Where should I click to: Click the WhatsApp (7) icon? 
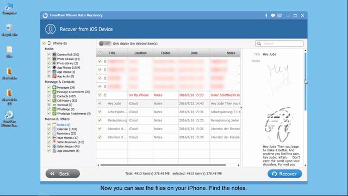pyautogui.click(x=54, y=109)
